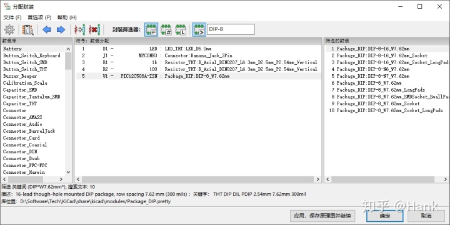Select Connector_Coaxial library
The width and height of the screenshot is (450, 225).
pos(34,145)
